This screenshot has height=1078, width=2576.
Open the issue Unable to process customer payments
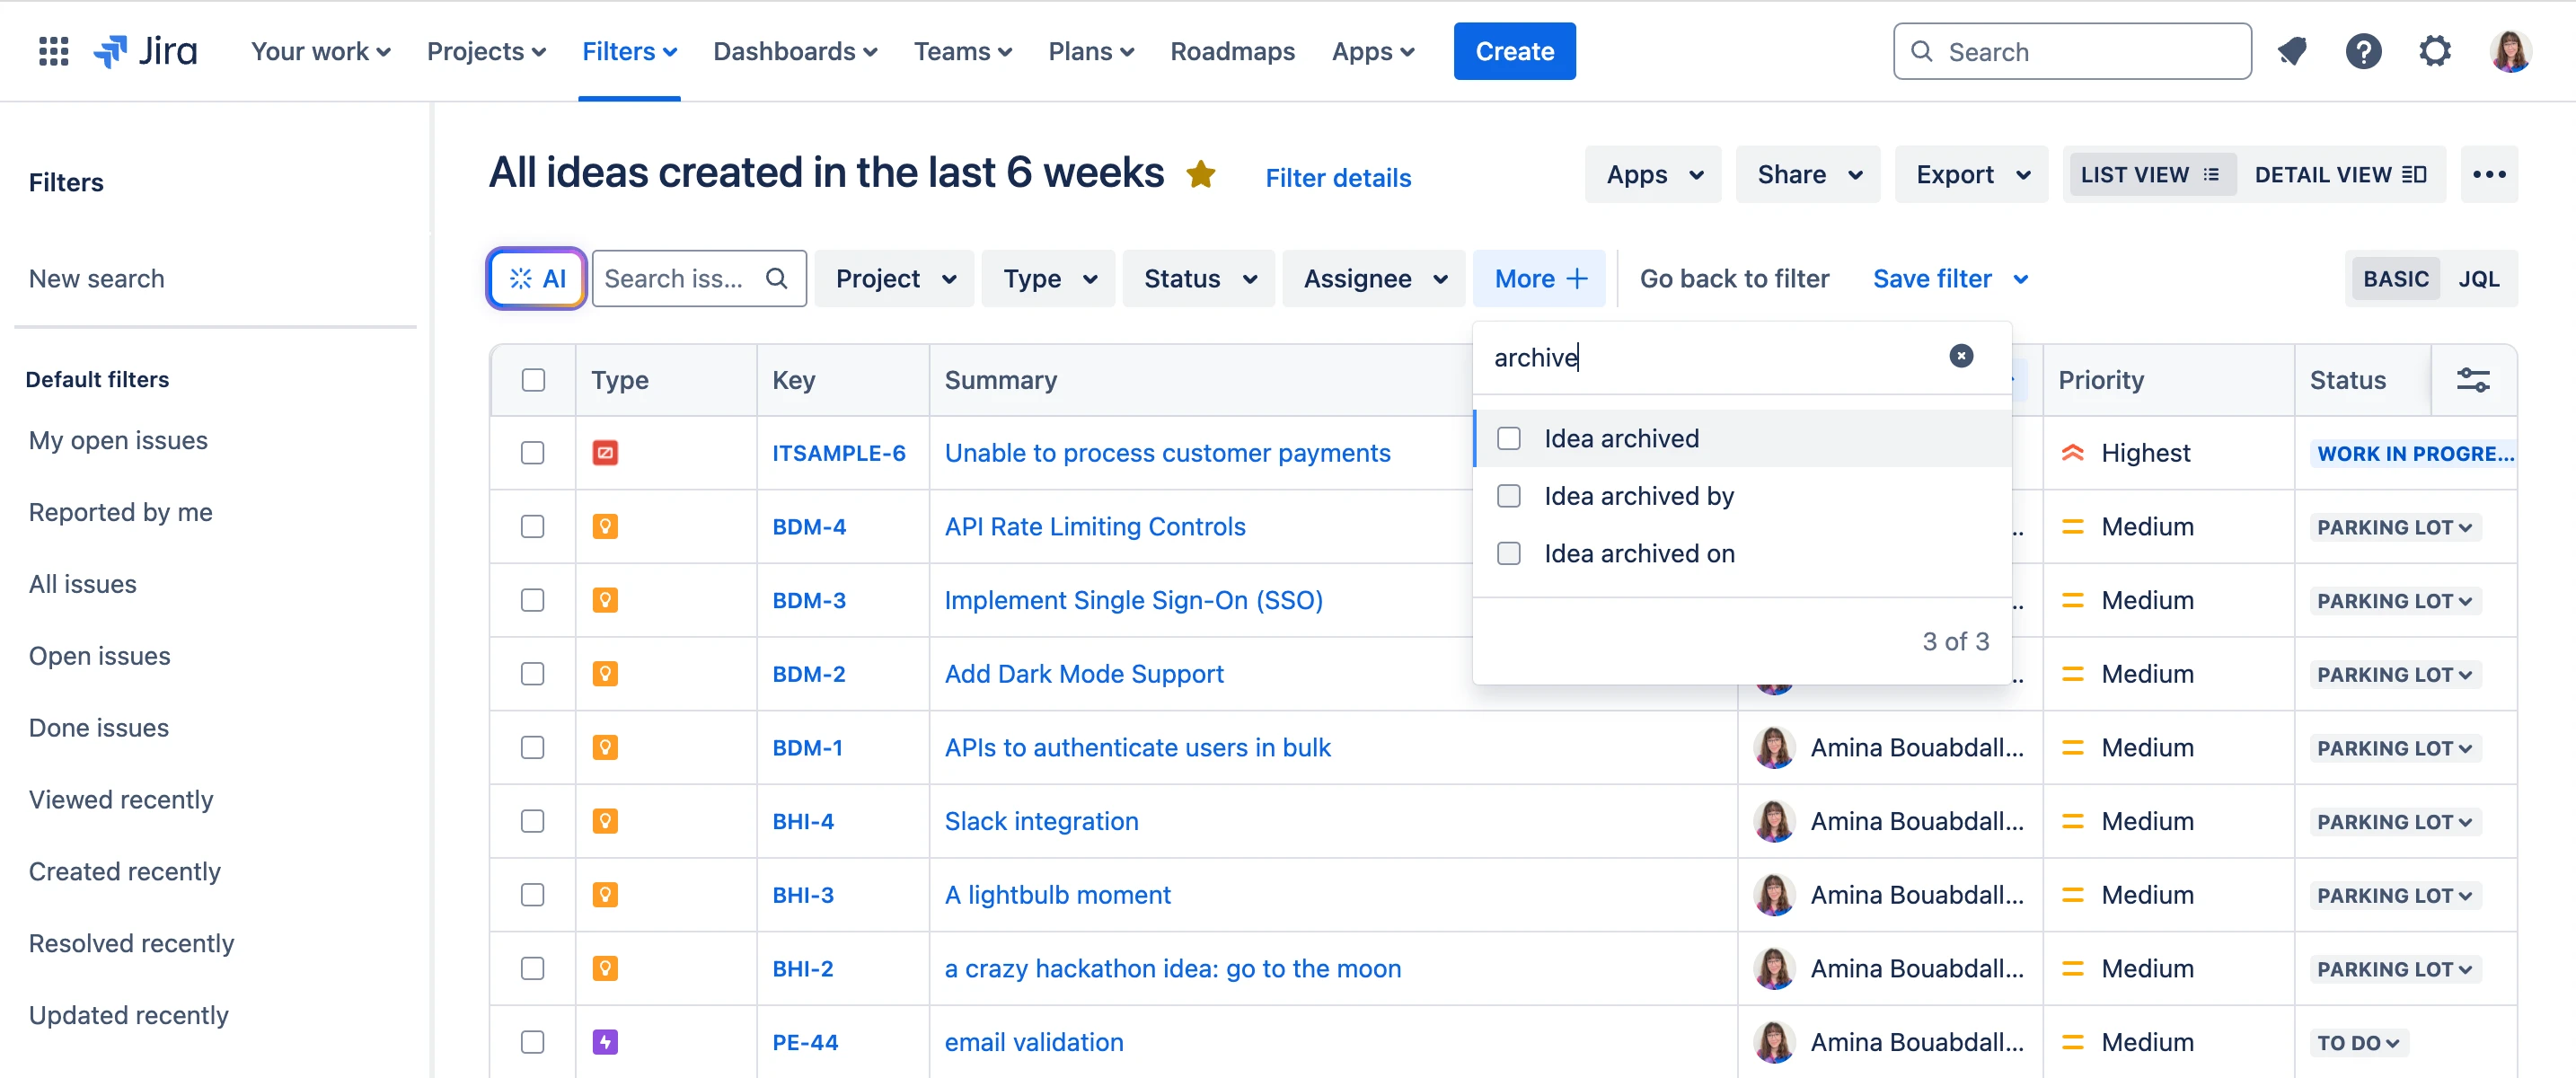pyautogui.click(x=1167, y=452)
